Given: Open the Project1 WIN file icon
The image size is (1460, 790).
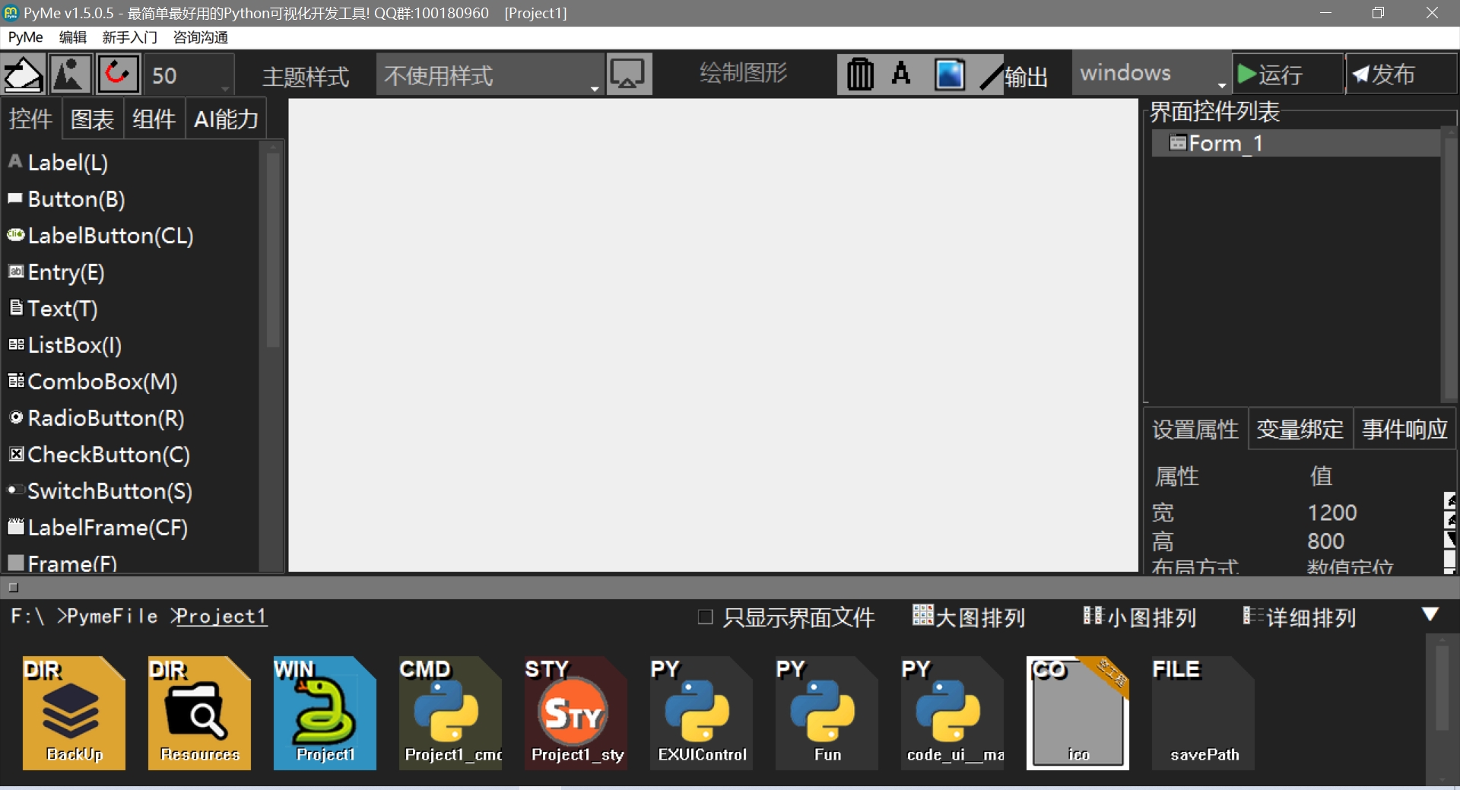Looking at the screenshot, I should click(x=325, y=712).
